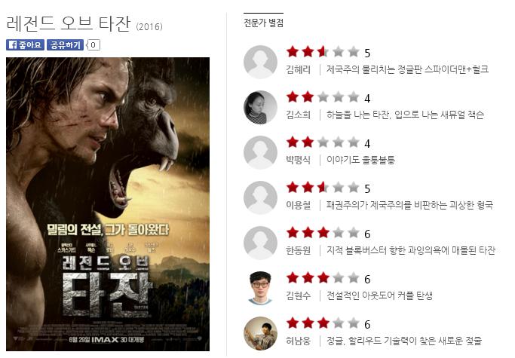Click 김현수's profile photo

(x=260, y=288)
